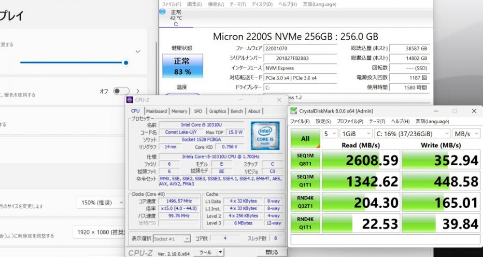The height and width of the screenshot is (257, 483).
Task: Open プロファイル(P) menu in CrystalDiskMark
Action: [350, 121]
